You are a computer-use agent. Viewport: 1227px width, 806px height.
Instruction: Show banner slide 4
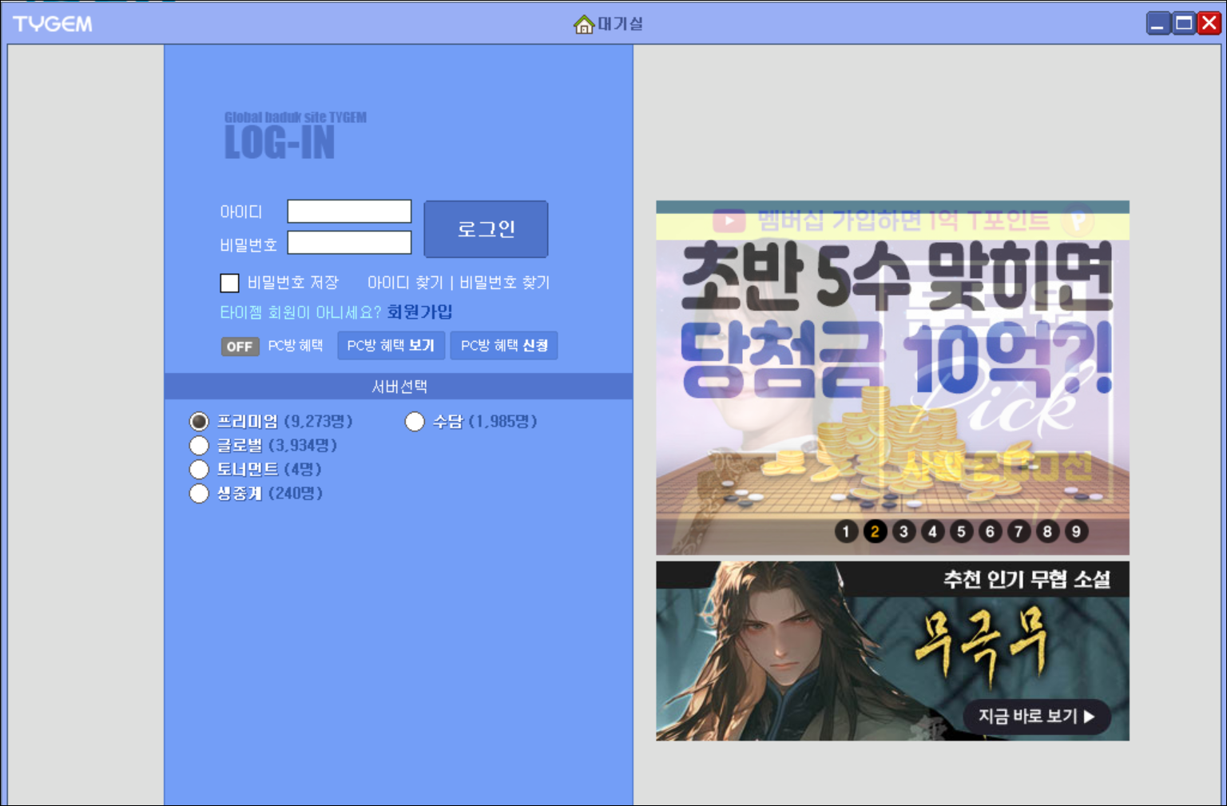932,531
